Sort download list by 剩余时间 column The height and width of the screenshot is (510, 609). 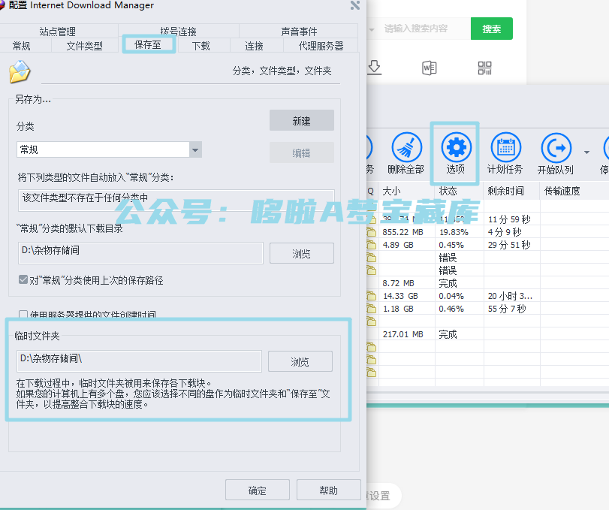point(512,191)
